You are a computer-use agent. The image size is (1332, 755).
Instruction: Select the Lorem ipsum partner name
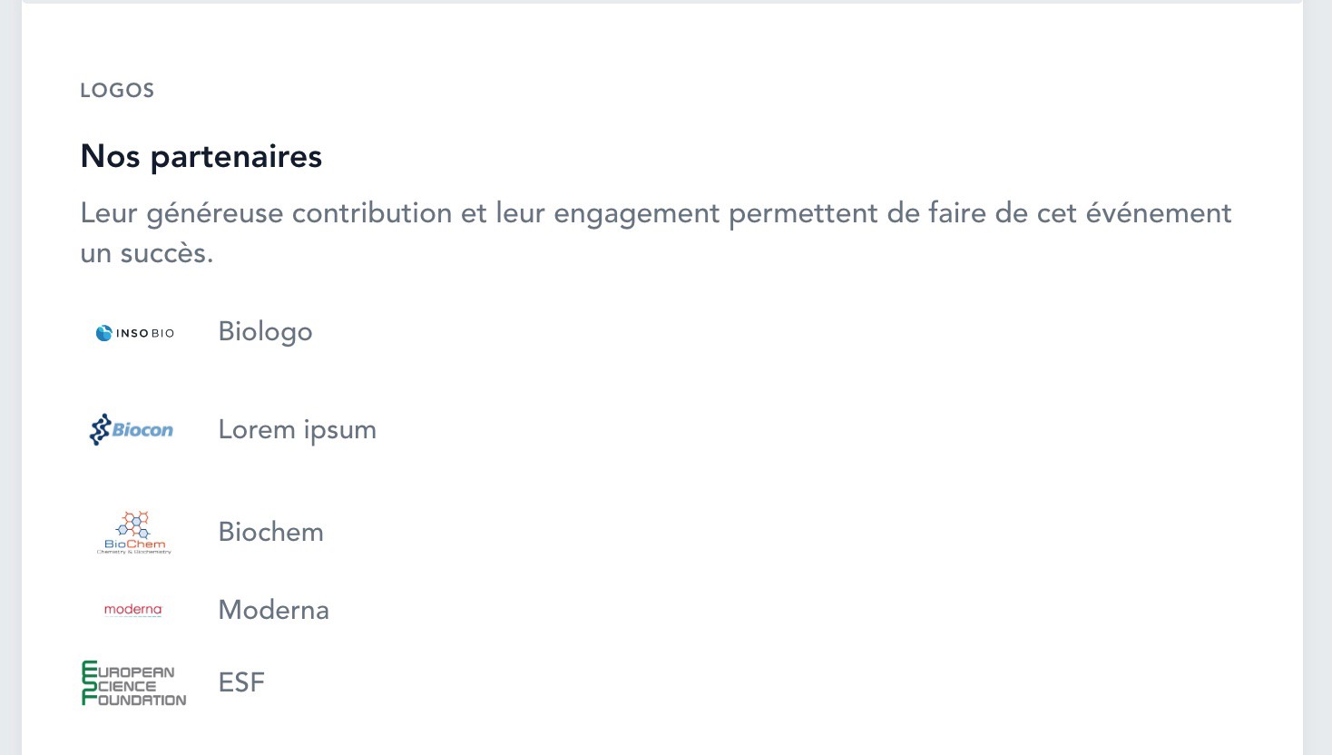(297, 430)
